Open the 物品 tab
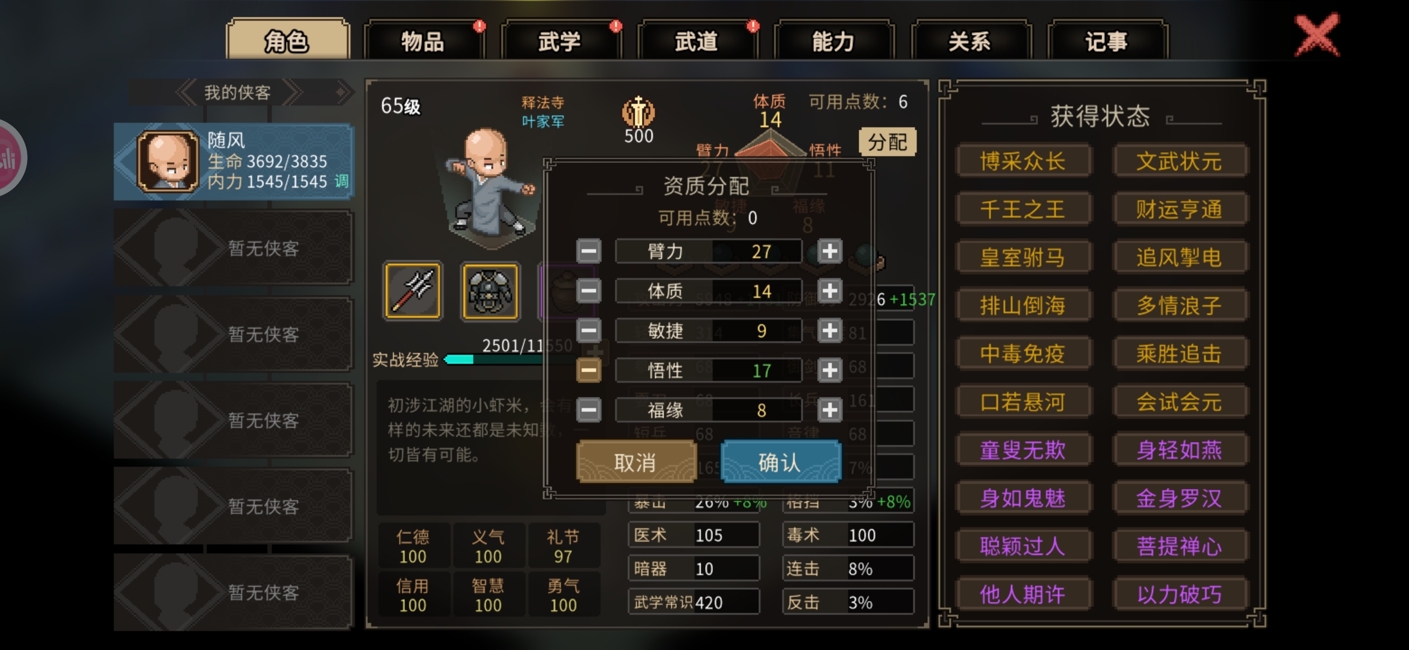Screen dimensions: 1409x650 click(x=423, y=41)
